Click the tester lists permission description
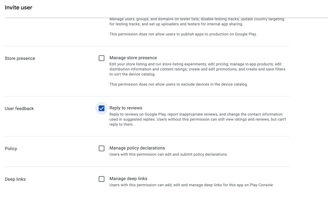 pos(196,21)
